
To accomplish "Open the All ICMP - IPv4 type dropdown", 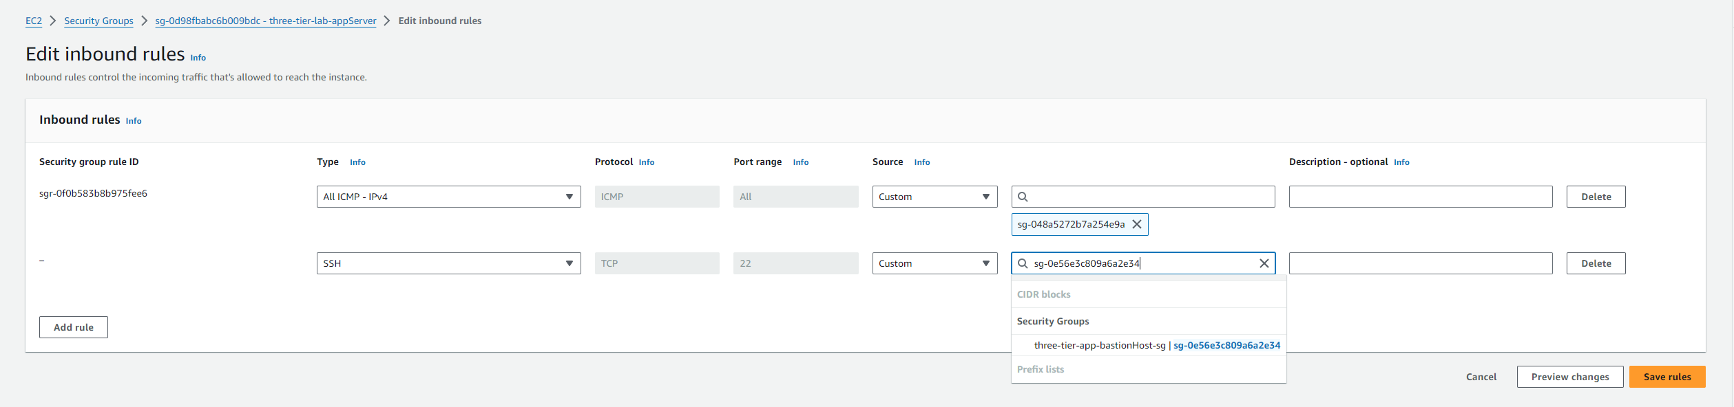I will (x=448, y=197).
